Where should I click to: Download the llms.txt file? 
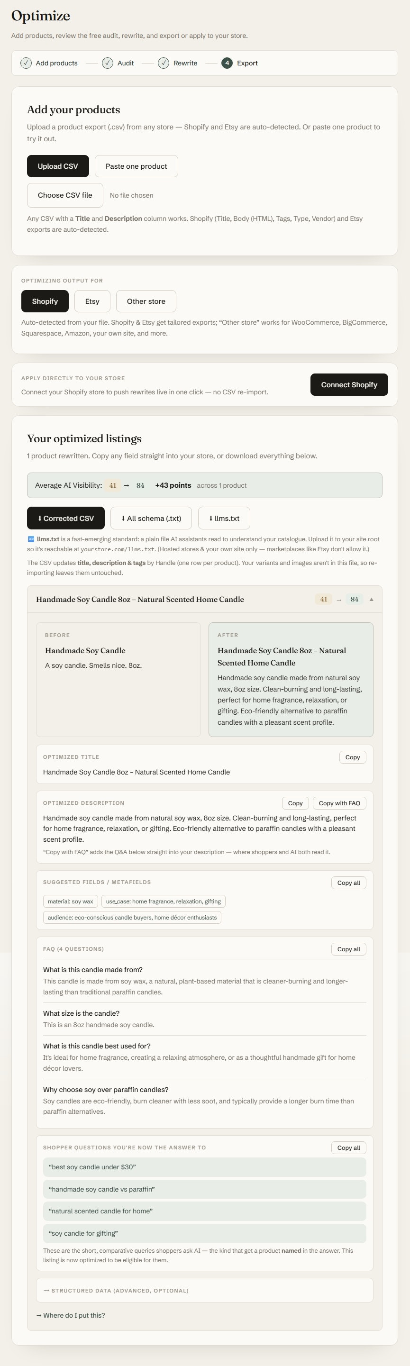click(x=224, y=518)
